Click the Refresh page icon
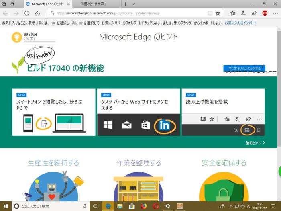Viewport: 281px width, 211px height. (26, 13)
